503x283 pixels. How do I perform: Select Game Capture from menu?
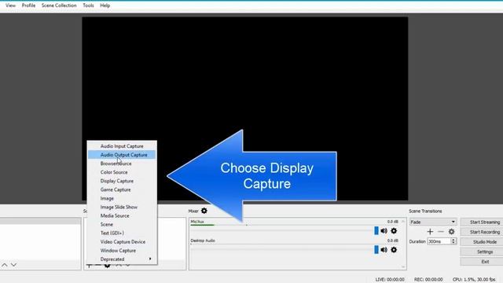122,189
